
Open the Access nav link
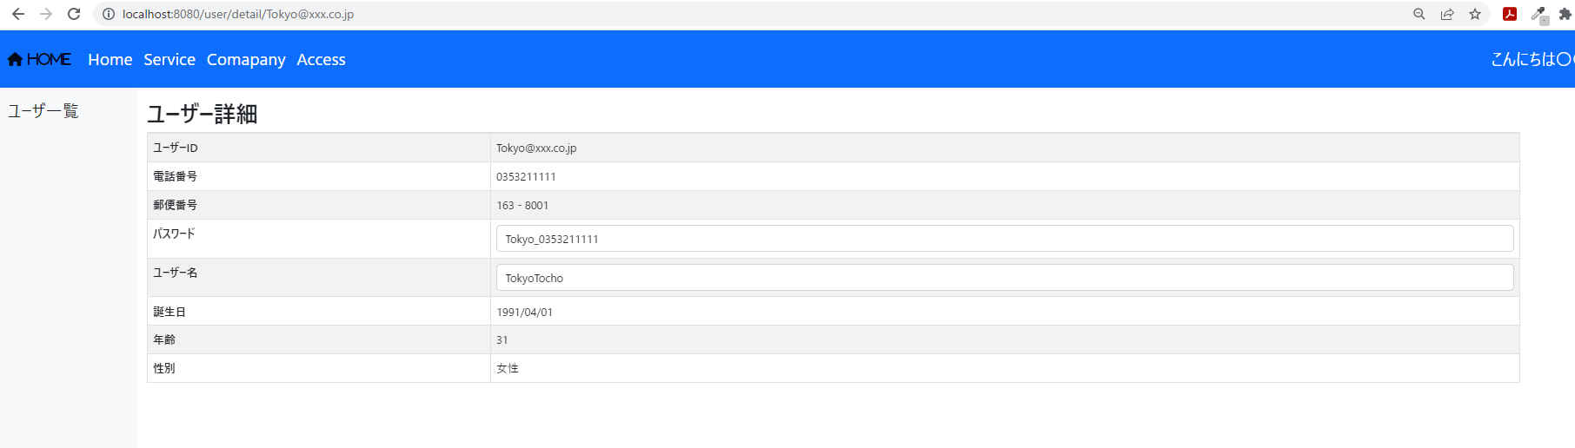[x=321, y=59]
